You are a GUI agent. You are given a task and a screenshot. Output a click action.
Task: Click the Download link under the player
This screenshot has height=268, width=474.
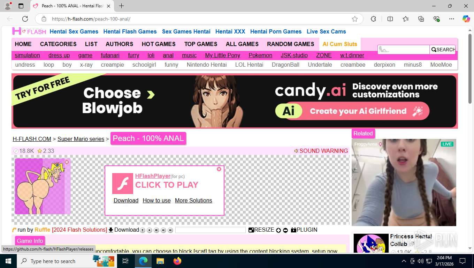(x=124, y=230)
